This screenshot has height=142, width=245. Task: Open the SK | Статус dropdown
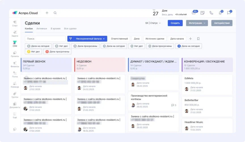[x=153, y=23]
